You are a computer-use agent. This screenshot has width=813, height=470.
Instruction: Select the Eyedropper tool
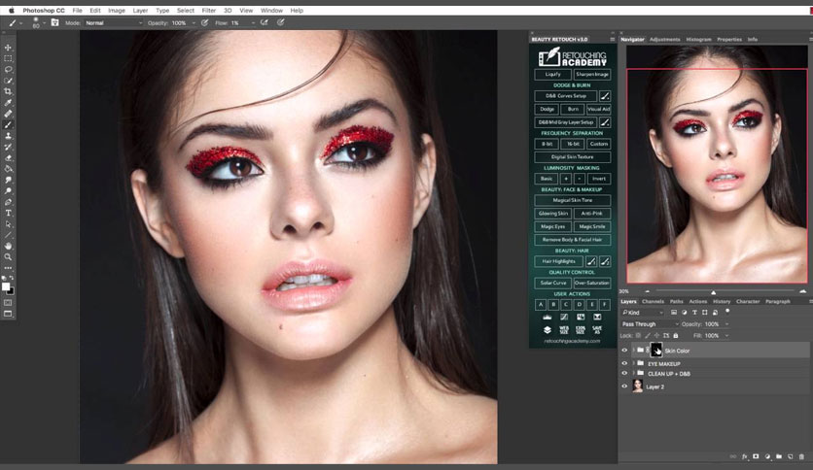[x=9, y=103]
